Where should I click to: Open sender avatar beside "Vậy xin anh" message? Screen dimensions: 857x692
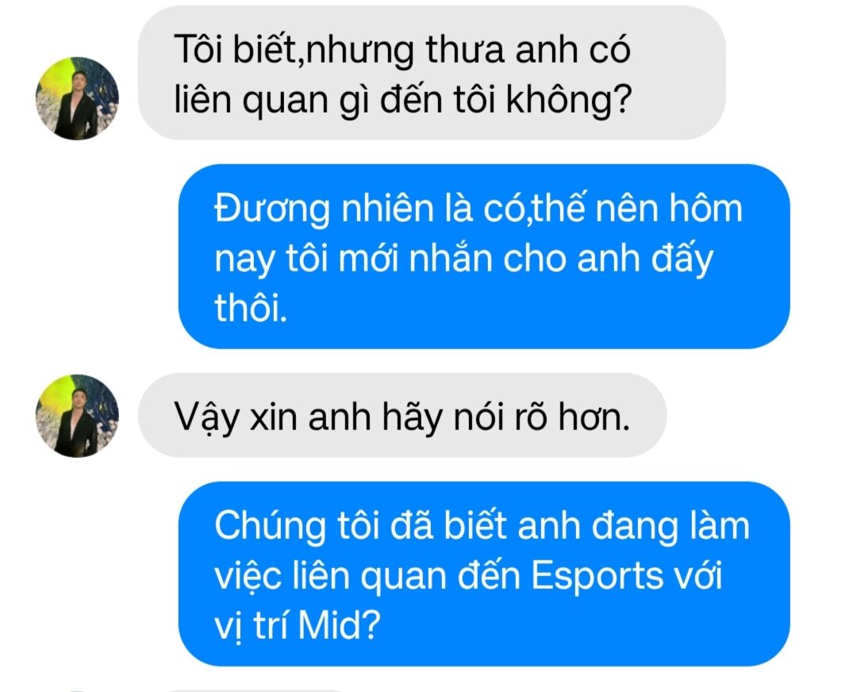point(77,416)
